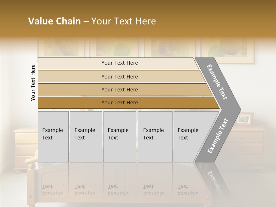The image size is (276, 207).
Task: Click the first framed wall picture
Action: tap(61, 47)
